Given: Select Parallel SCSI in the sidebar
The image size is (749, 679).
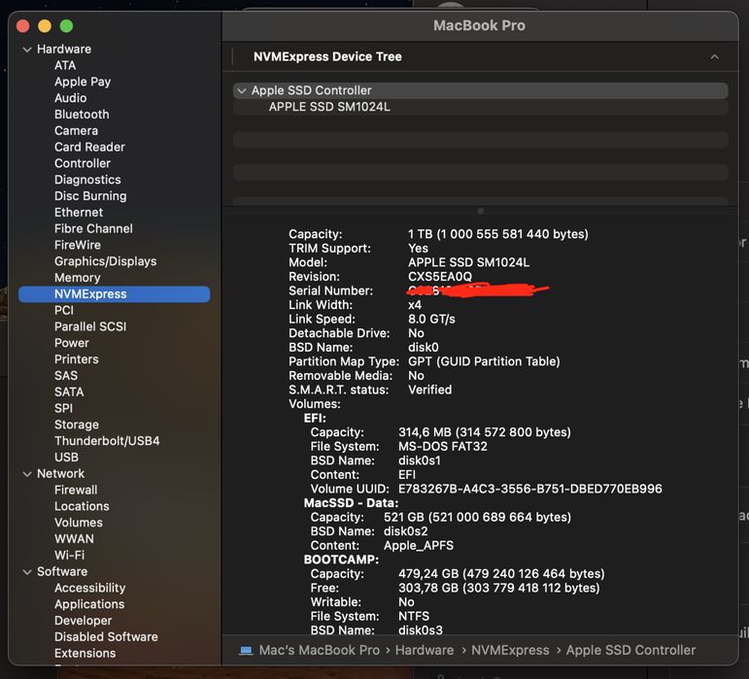Looking at the screenshot, I should (90, 326).
